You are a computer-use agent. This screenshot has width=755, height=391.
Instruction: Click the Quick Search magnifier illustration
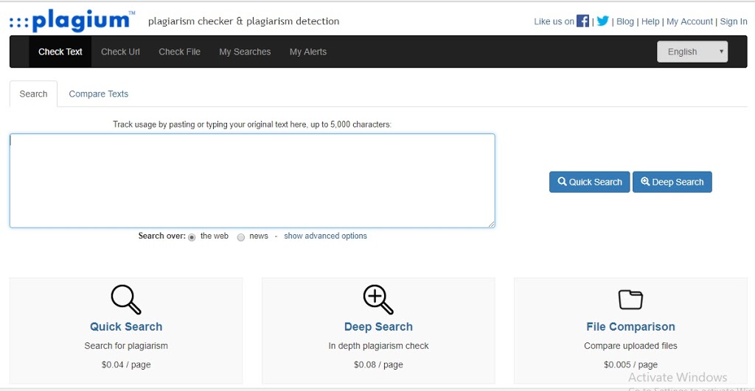(x=126, y=300)
